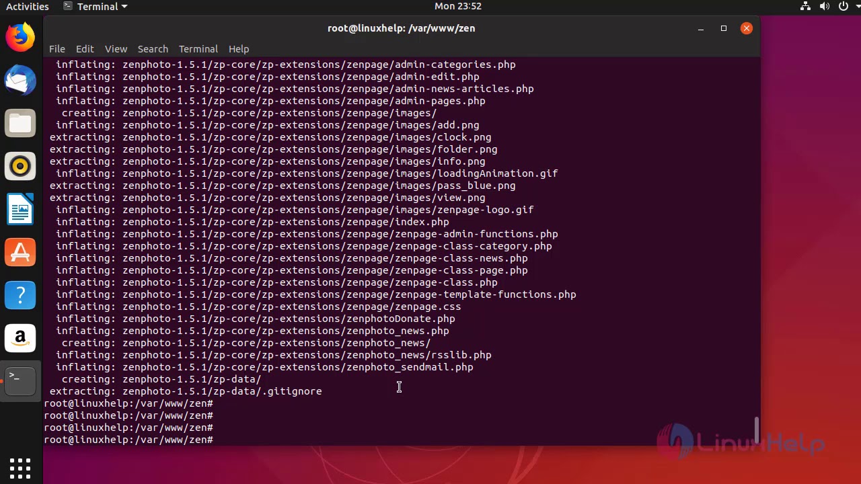
Task: Click the line ending in zenpage-logo.gif
Action: 295,210
